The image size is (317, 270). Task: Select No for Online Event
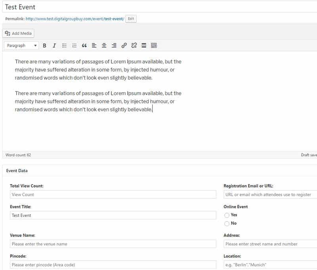pos(227,224)
